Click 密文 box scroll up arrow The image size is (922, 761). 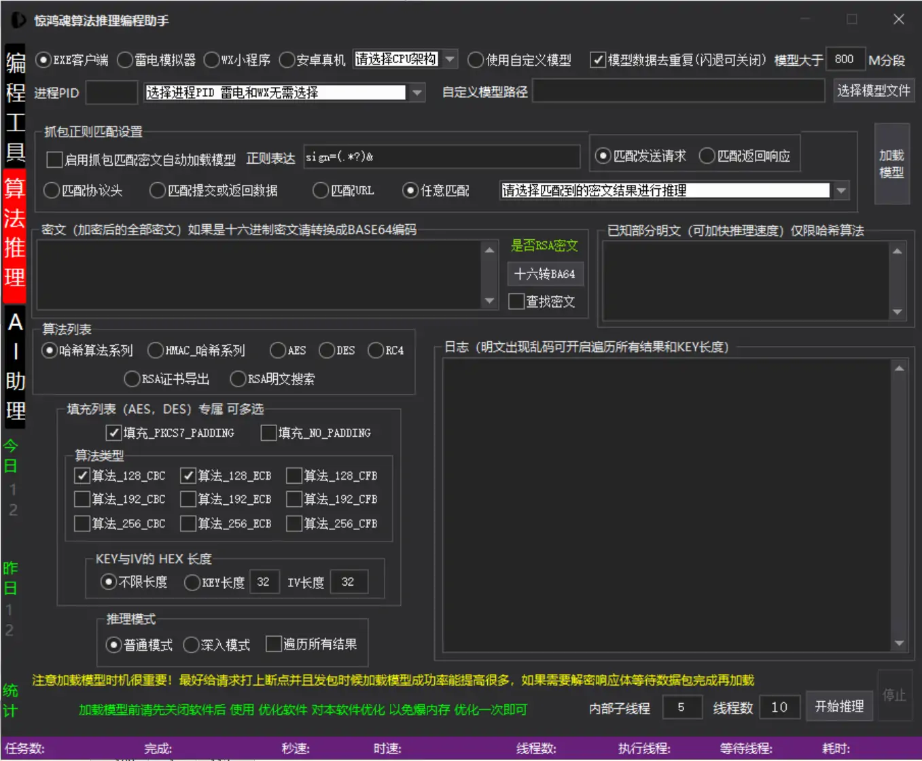click(x=489, y=249)
